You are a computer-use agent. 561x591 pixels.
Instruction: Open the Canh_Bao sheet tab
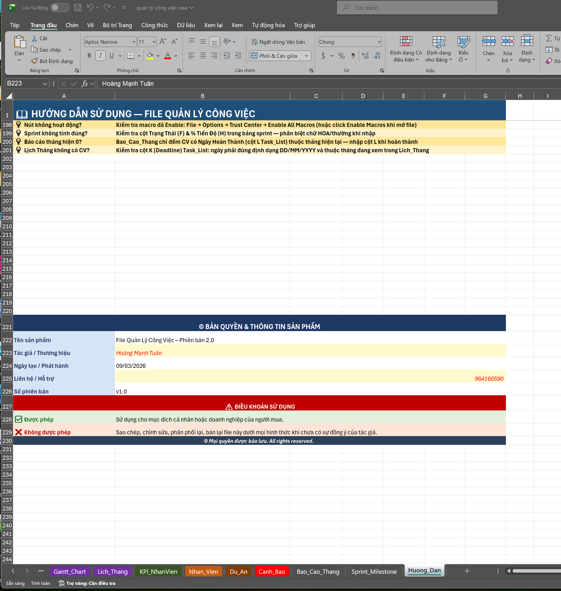(x=271, y=571)
